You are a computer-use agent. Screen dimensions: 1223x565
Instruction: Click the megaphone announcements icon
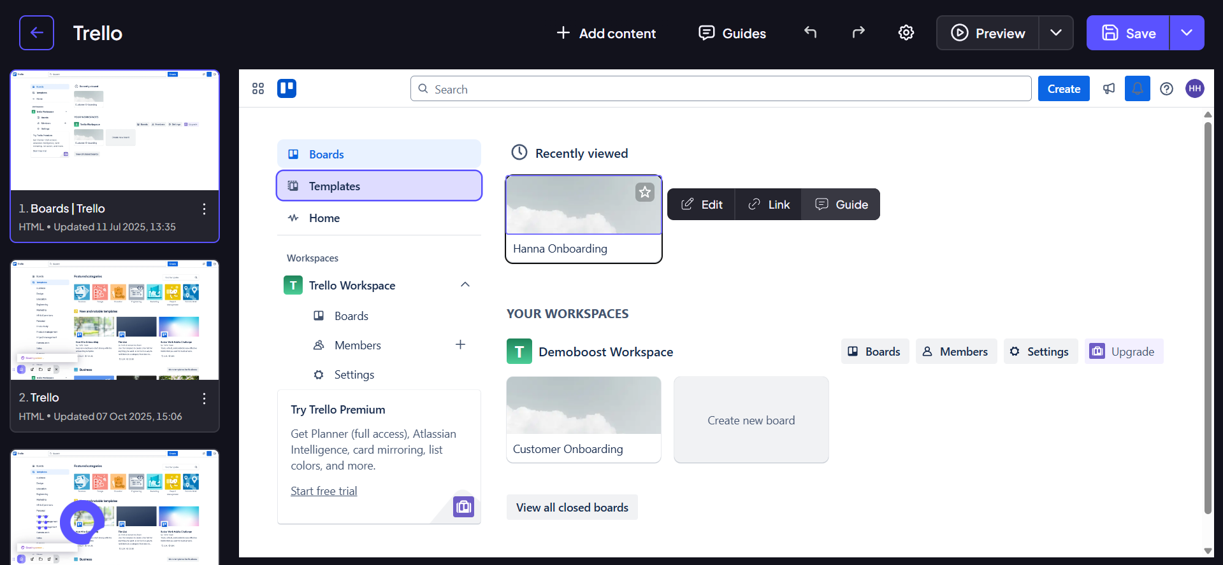tap(1109, 88)
